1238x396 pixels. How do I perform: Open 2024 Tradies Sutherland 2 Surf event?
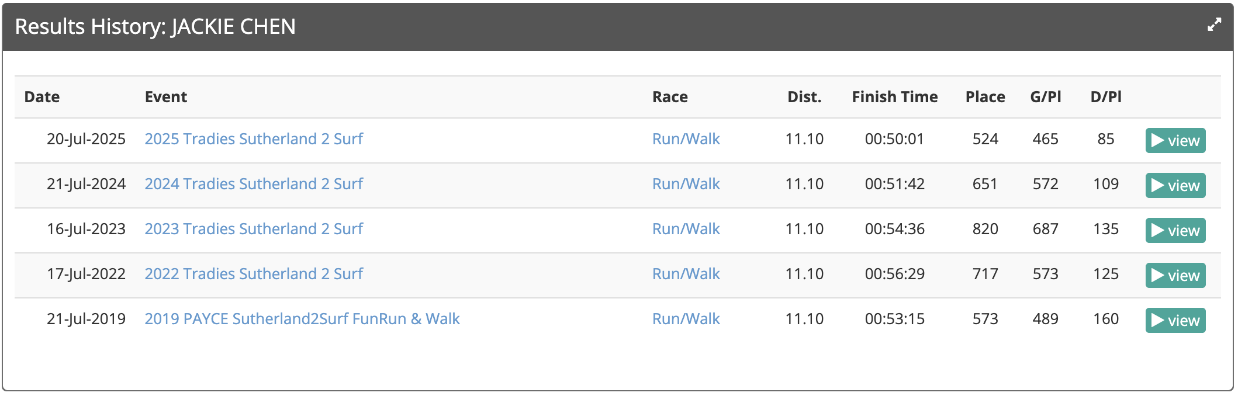[254, 184]
